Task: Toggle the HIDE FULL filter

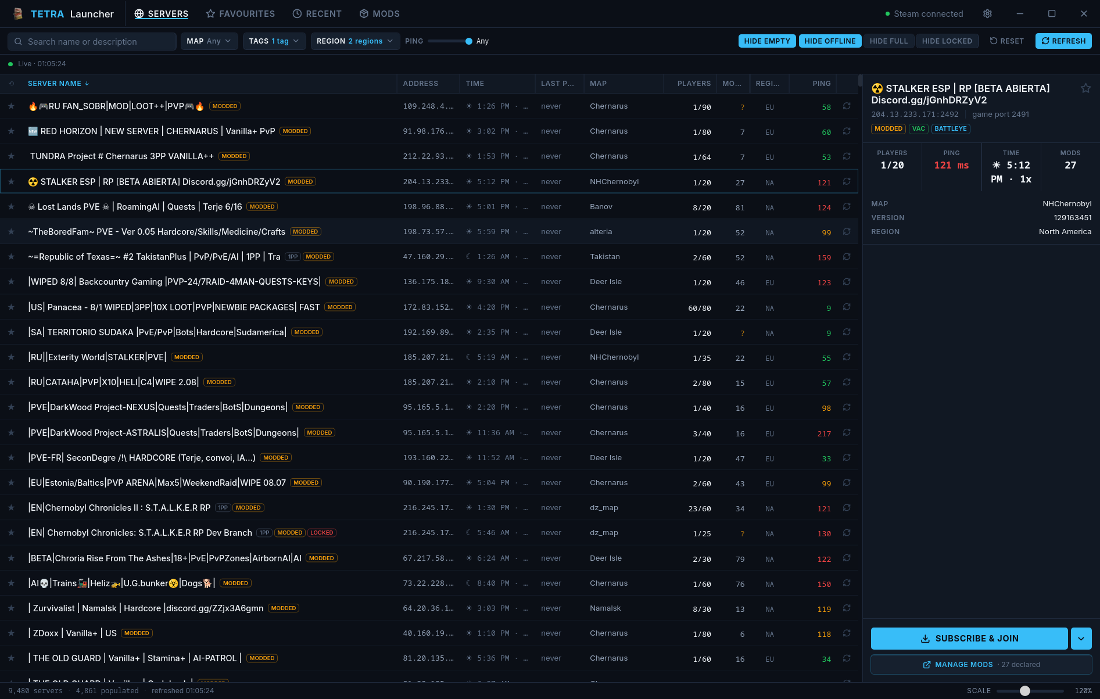Action: (x=888, y=41)
